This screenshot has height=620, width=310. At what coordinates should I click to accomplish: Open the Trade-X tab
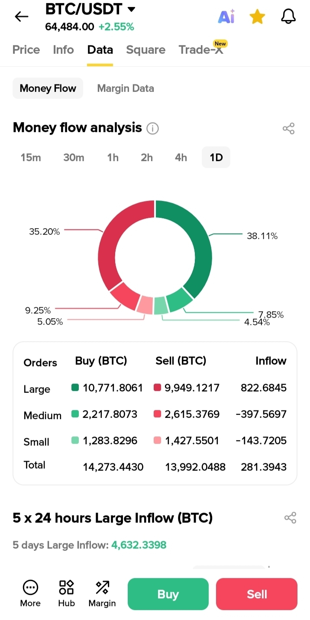coord(201,50)
